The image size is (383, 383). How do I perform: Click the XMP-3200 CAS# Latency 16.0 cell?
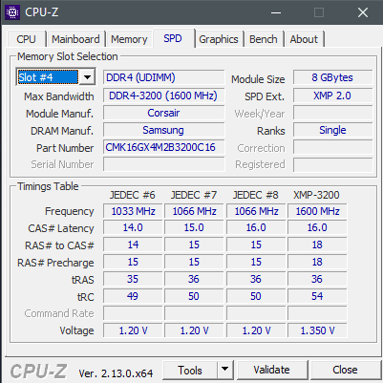pos(317,227)
